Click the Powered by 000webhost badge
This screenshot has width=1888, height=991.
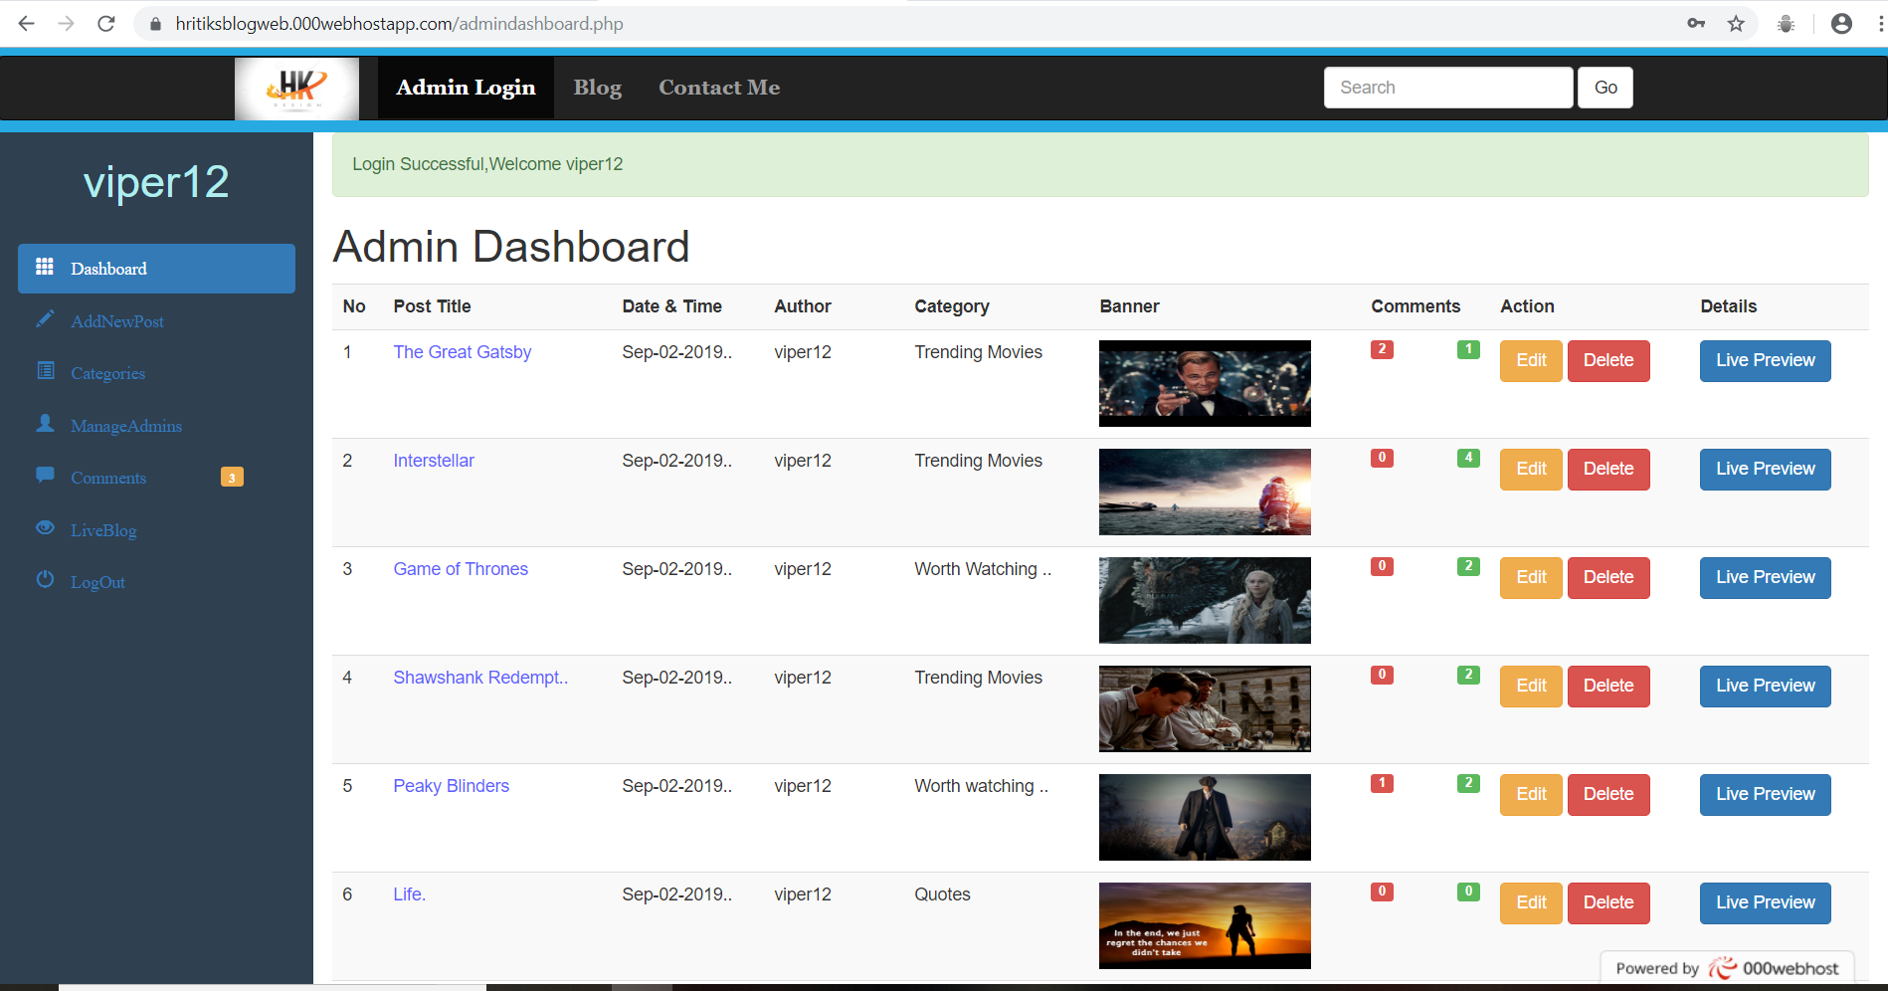(1727, 968)
